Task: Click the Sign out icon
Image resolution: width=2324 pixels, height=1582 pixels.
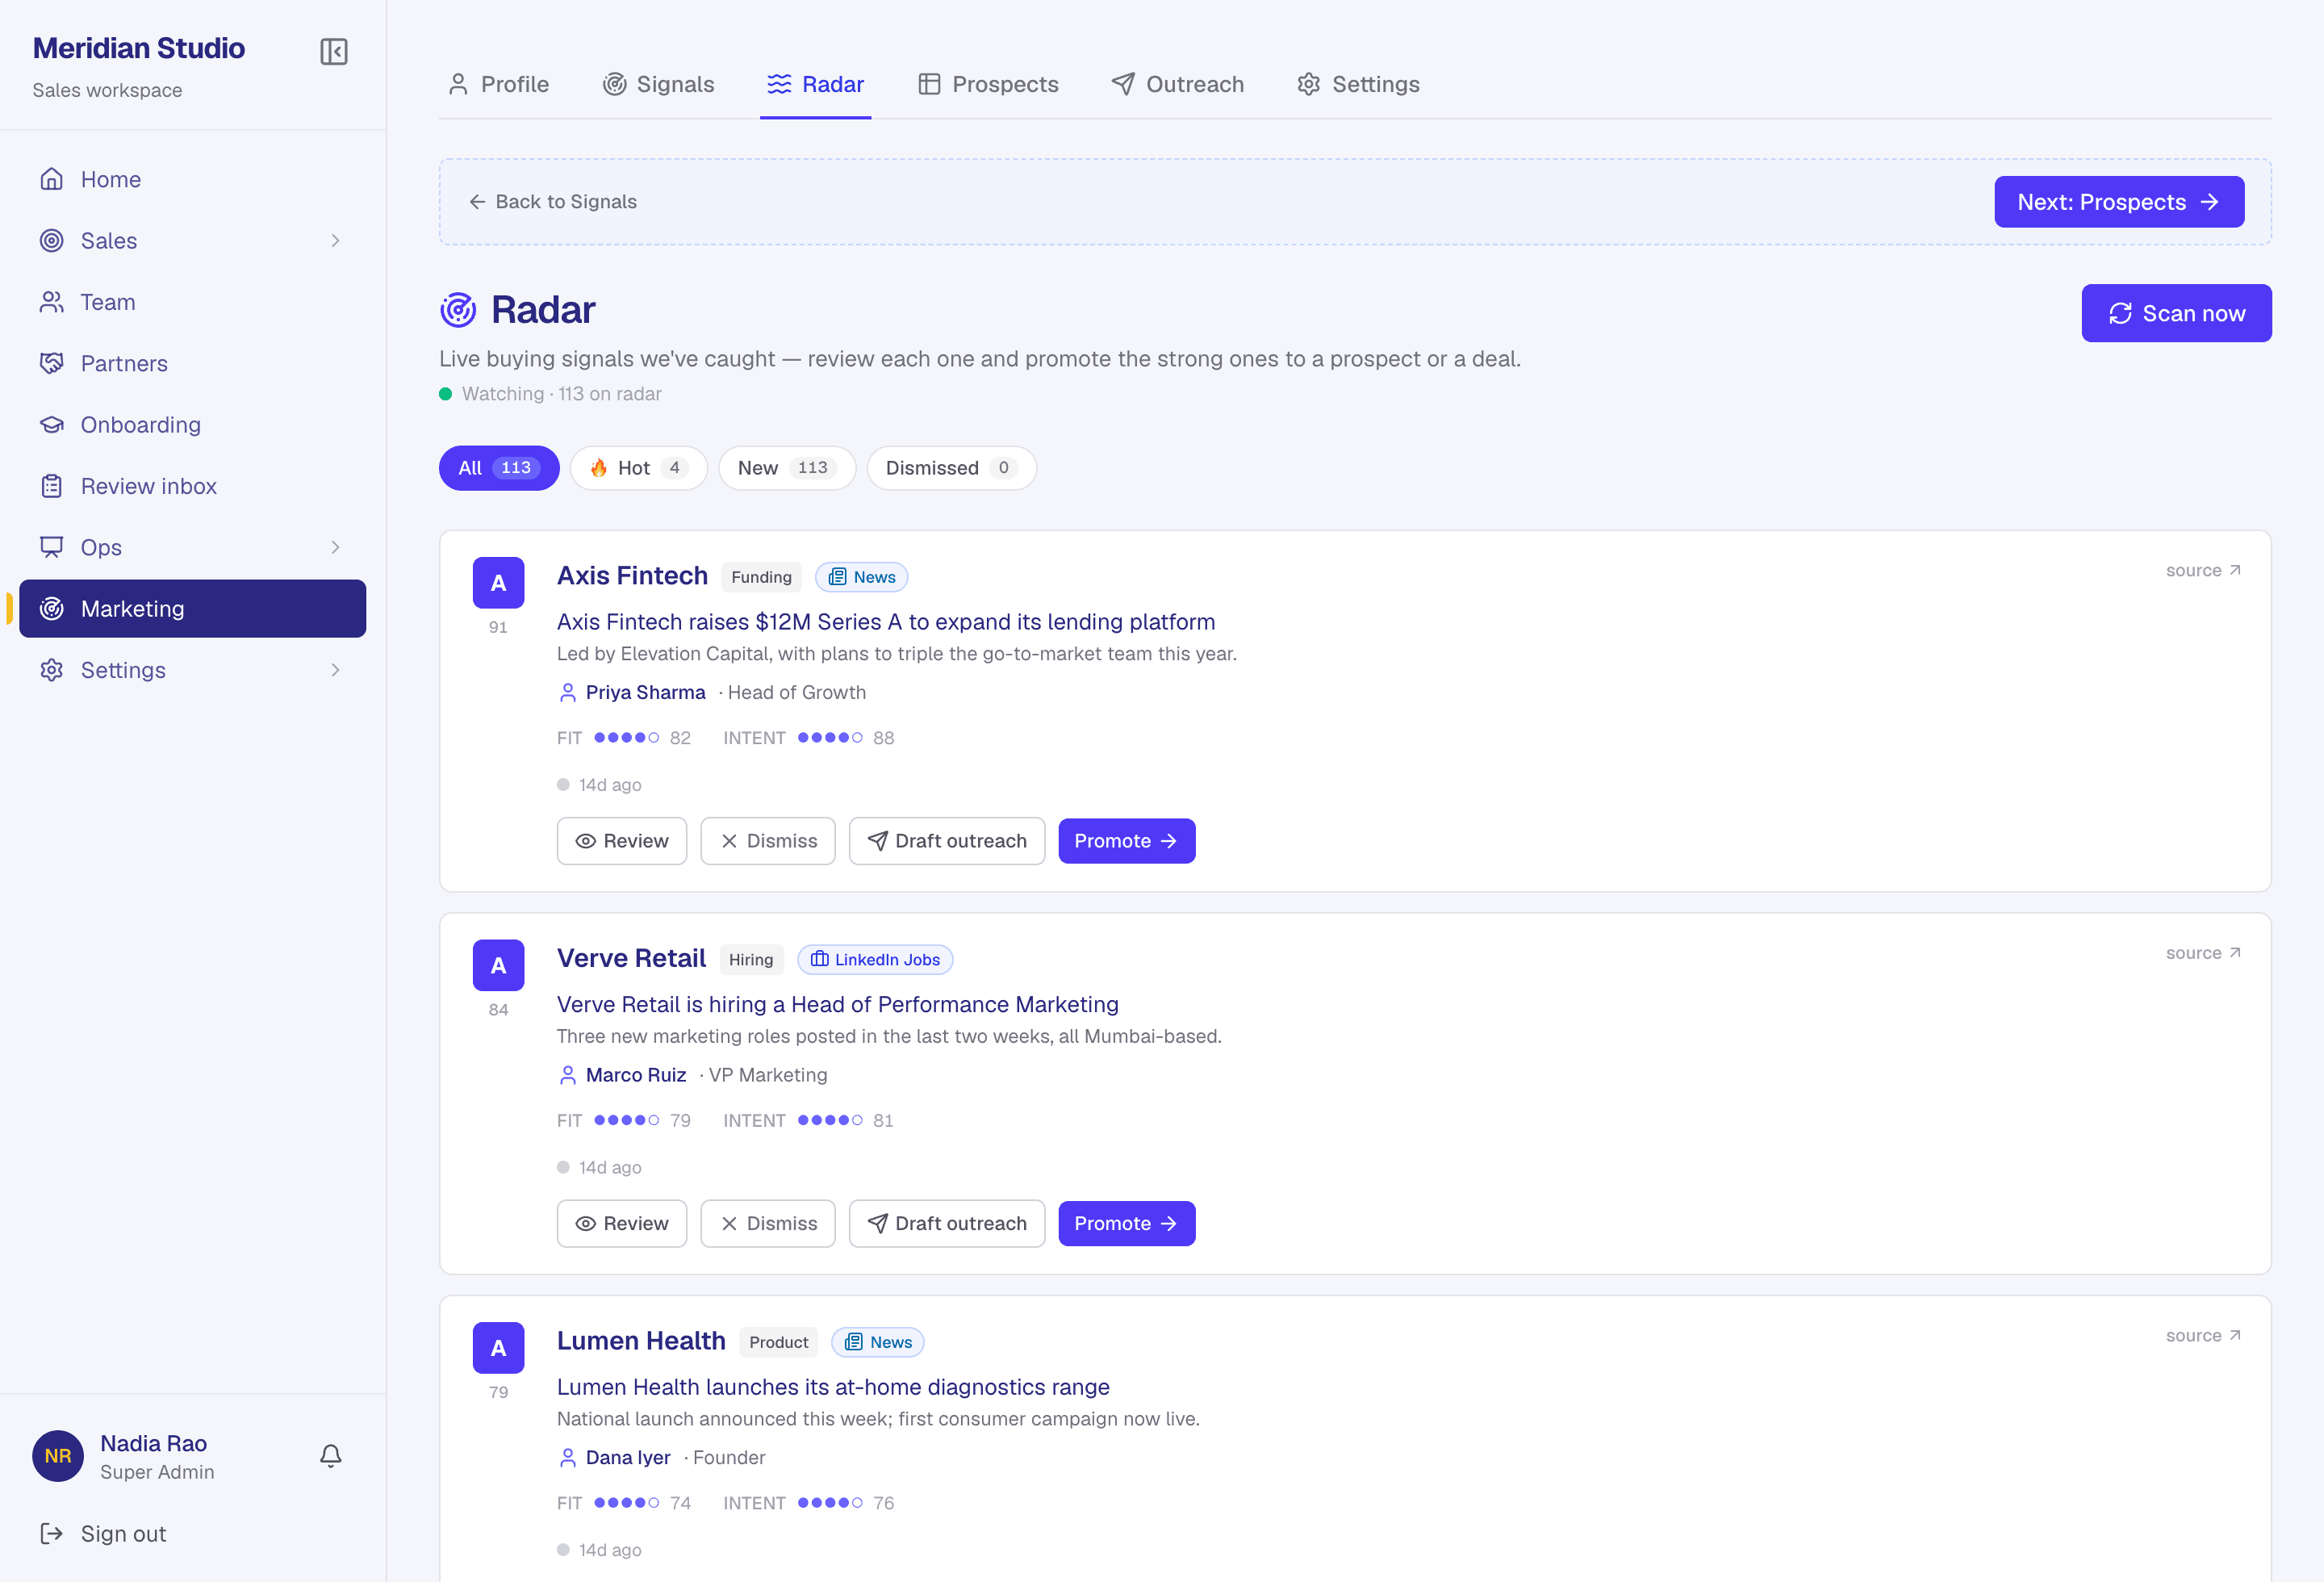Action: (51, 1533)
